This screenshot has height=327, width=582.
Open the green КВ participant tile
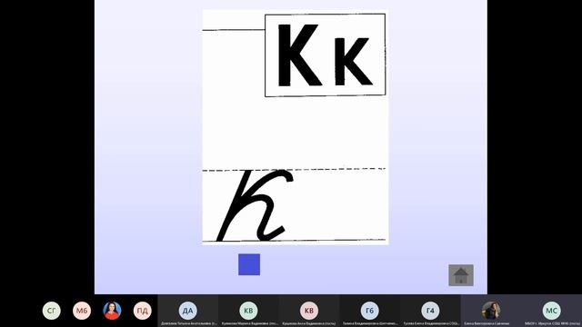pos(248,311)
